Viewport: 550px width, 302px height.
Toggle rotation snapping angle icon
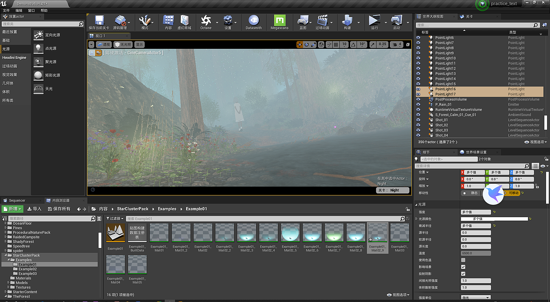[x=353, y=45]
